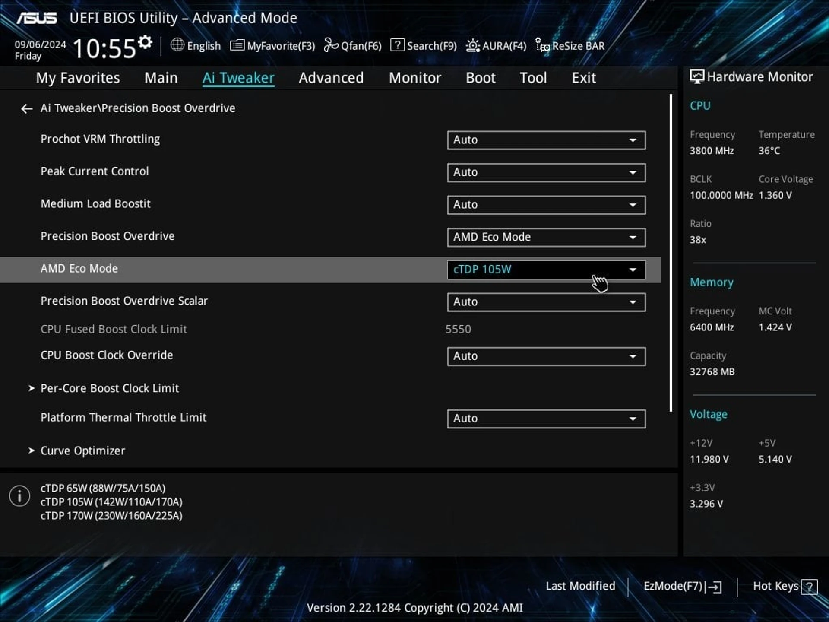Screen dimensions: 829x622
Task: Open MyFavorite(F3) list icon
Action: 237,45
